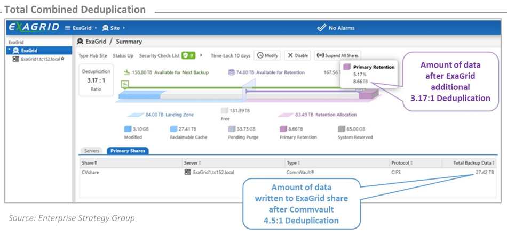
Task: Sort by Total Backup Data column
Action: point(469,163)
